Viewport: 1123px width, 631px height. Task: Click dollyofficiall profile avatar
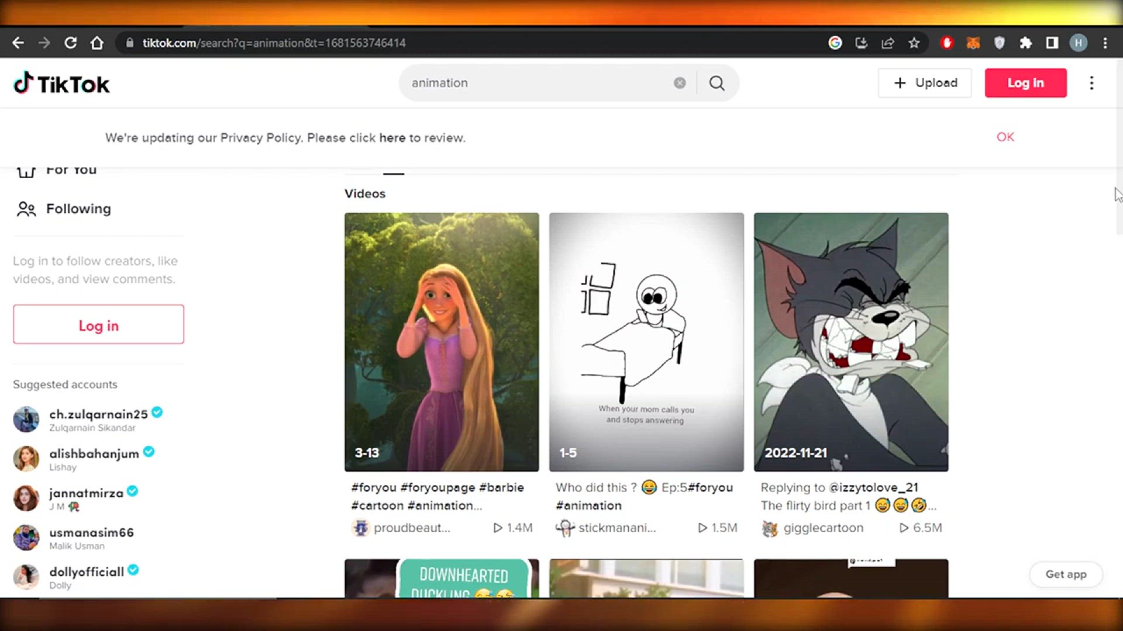pos(26,577)
